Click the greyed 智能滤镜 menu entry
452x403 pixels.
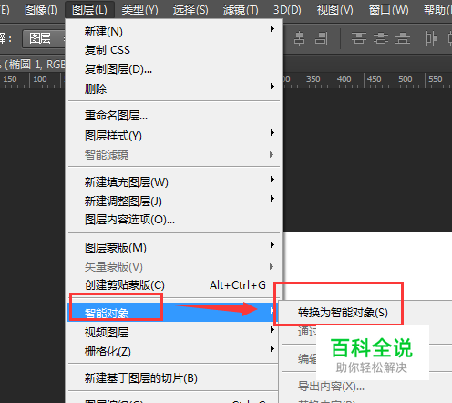pos(174,155)
